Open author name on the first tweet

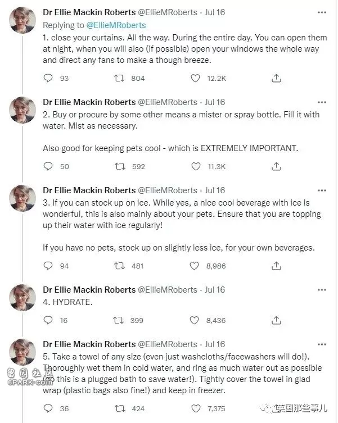coord(89,12)
